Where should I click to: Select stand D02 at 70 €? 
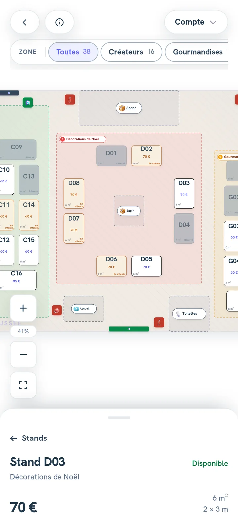[146, 156]
